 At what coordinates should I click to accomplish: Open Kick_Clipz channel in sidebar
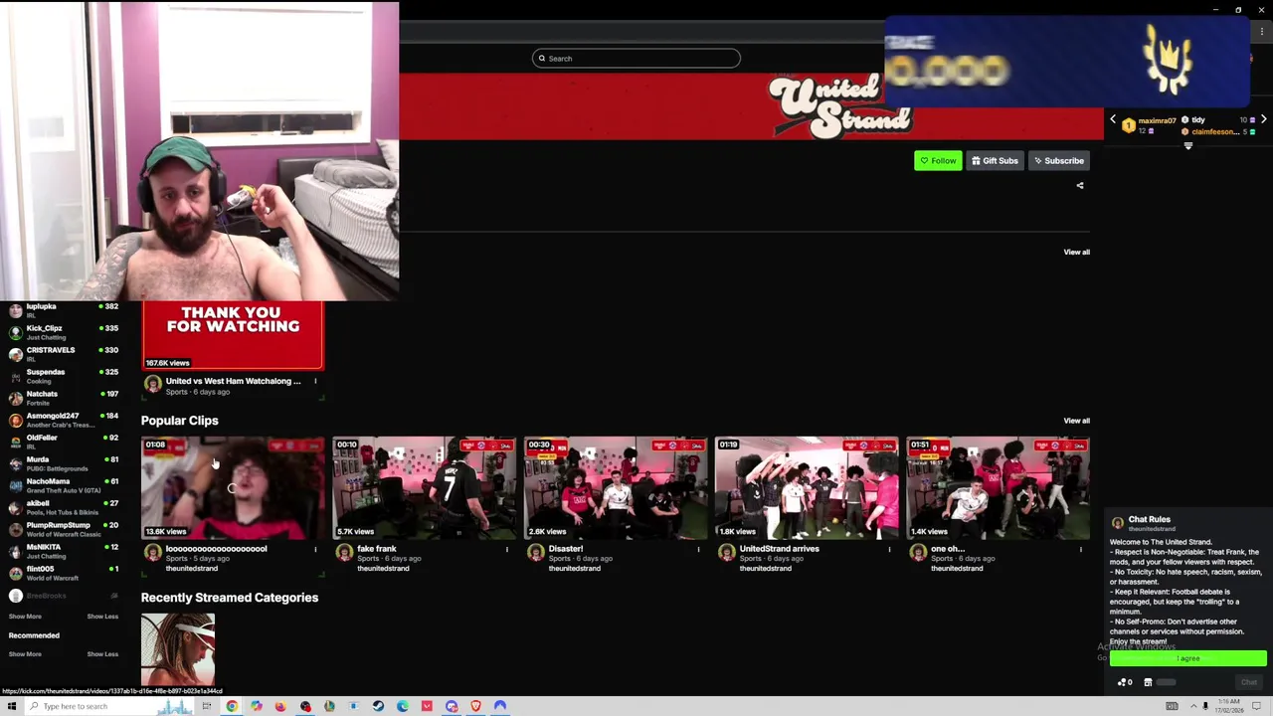(x=62, y=332)
